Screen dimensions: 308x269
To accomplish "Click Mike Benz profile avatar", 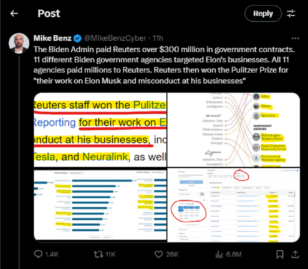I will (x=19, y=43).
